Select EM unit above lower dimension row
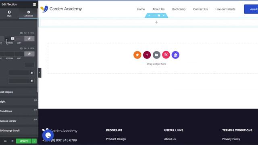The height and width of the screenshot is (145, 258). point(25,48)
